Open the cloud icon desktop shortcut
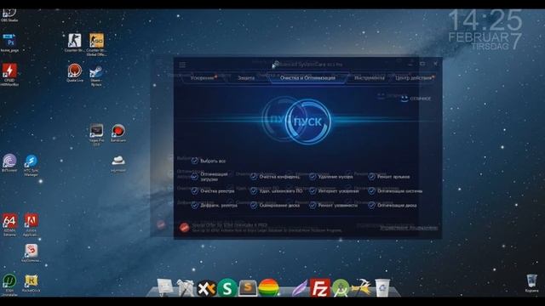Viewport: 545px width, 306px height. coord(118,163)
